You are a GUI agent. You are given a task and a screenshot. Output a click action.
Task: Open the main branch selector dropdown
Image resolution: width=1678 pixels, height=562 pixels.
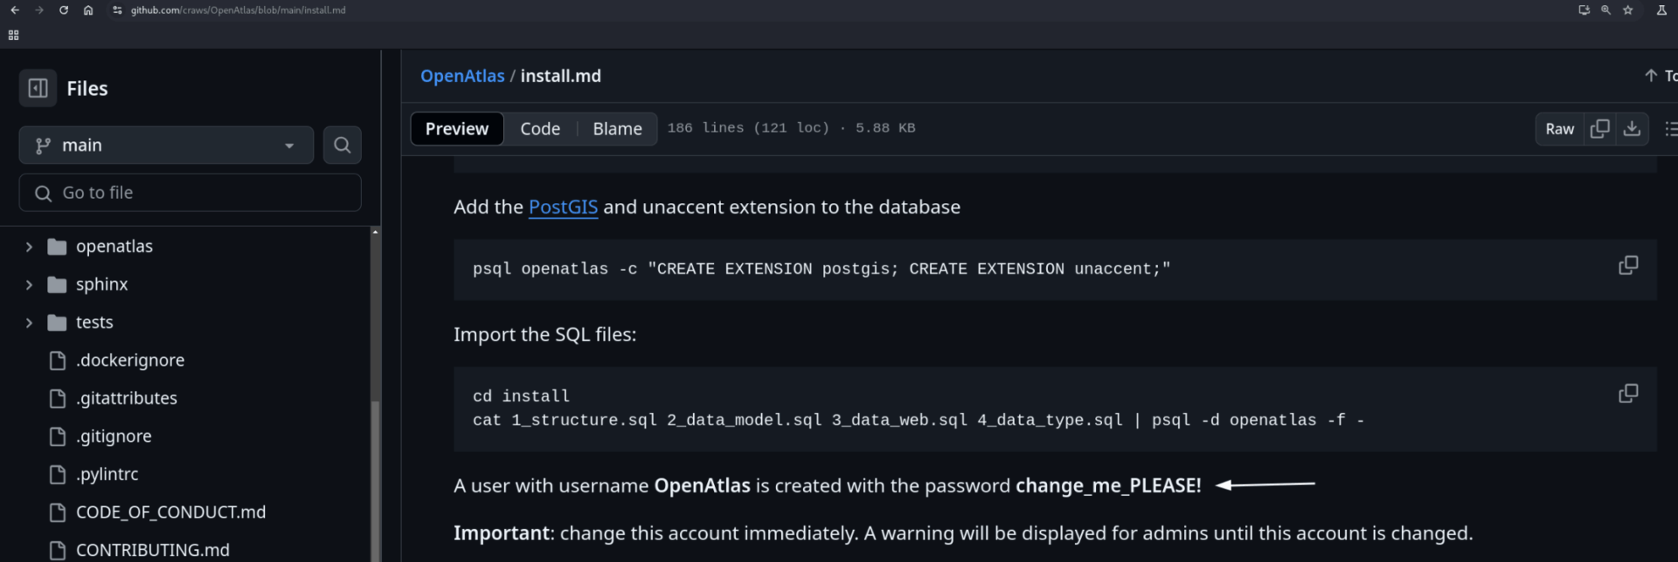166,145
